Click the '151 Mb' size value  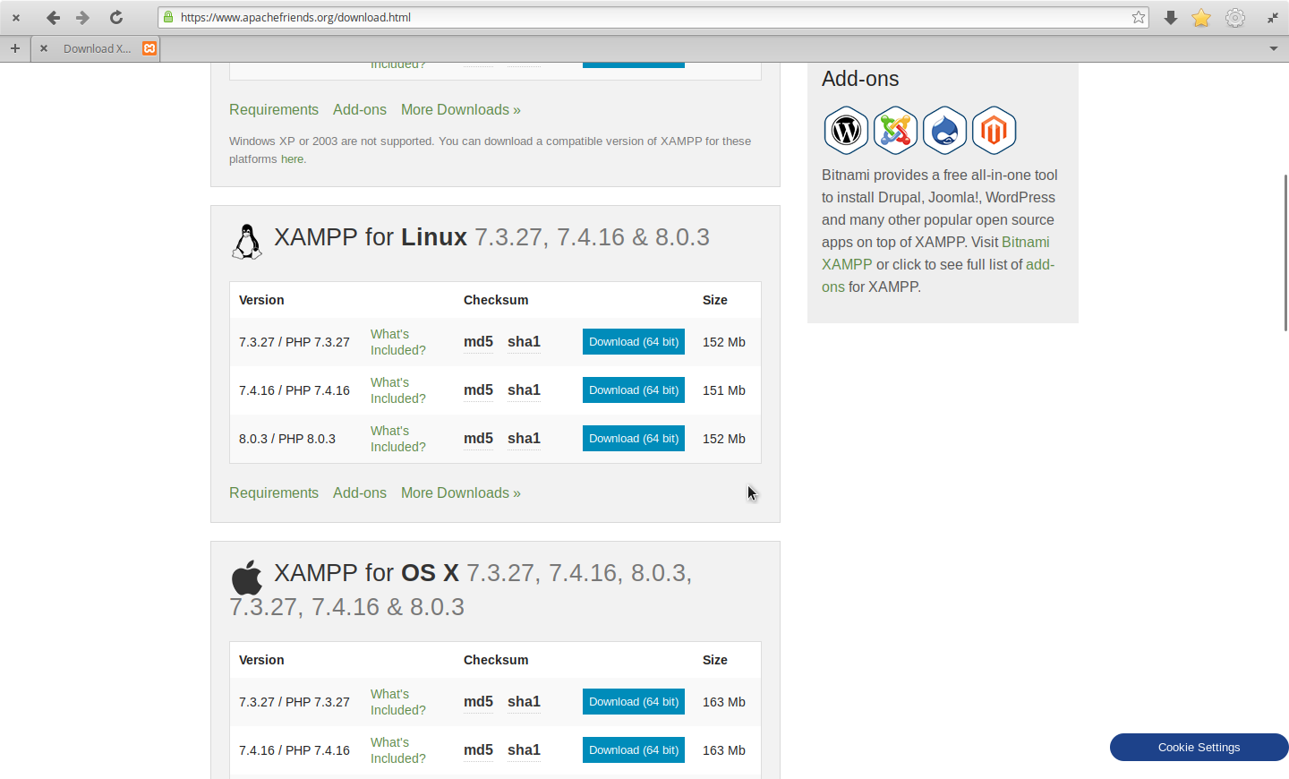[x=724, y=390]
